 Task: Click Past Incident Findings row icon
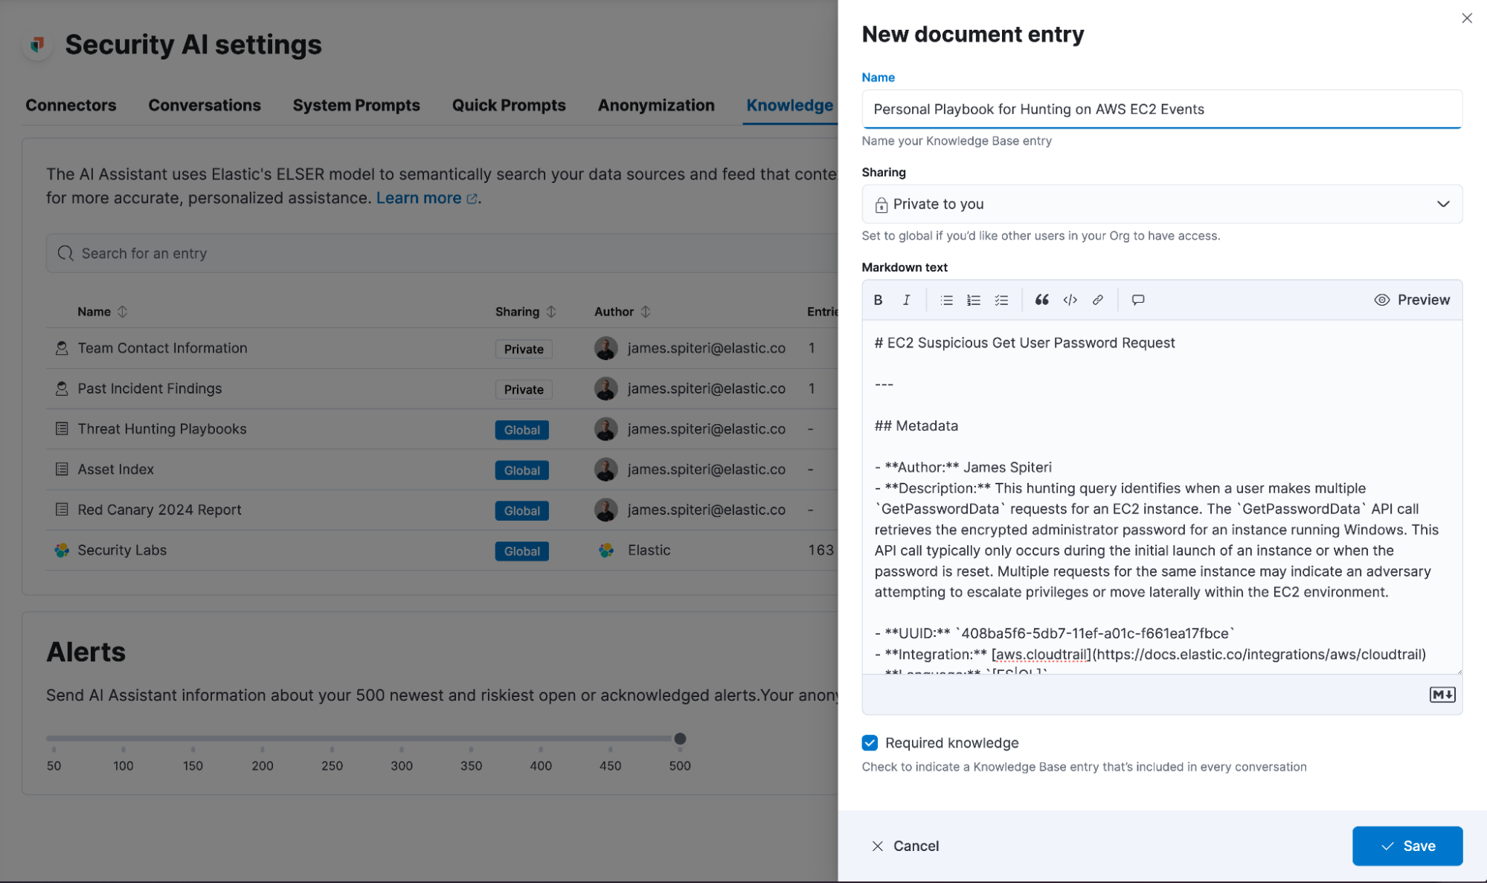[x=62, y=388]
